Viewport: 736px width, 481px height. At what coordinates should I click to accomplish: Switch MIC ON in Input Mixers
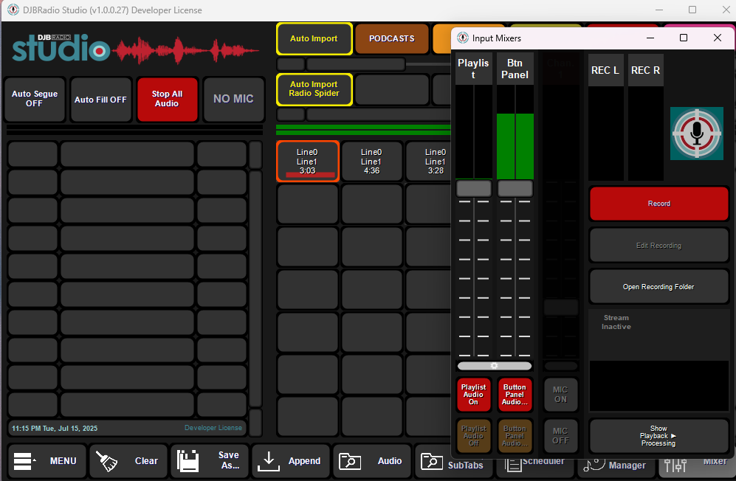[560, 395]
